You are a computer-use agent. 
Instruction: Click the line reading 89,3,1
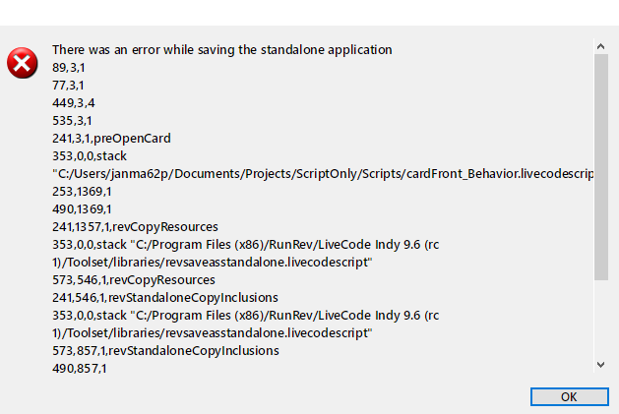(68, 67)
